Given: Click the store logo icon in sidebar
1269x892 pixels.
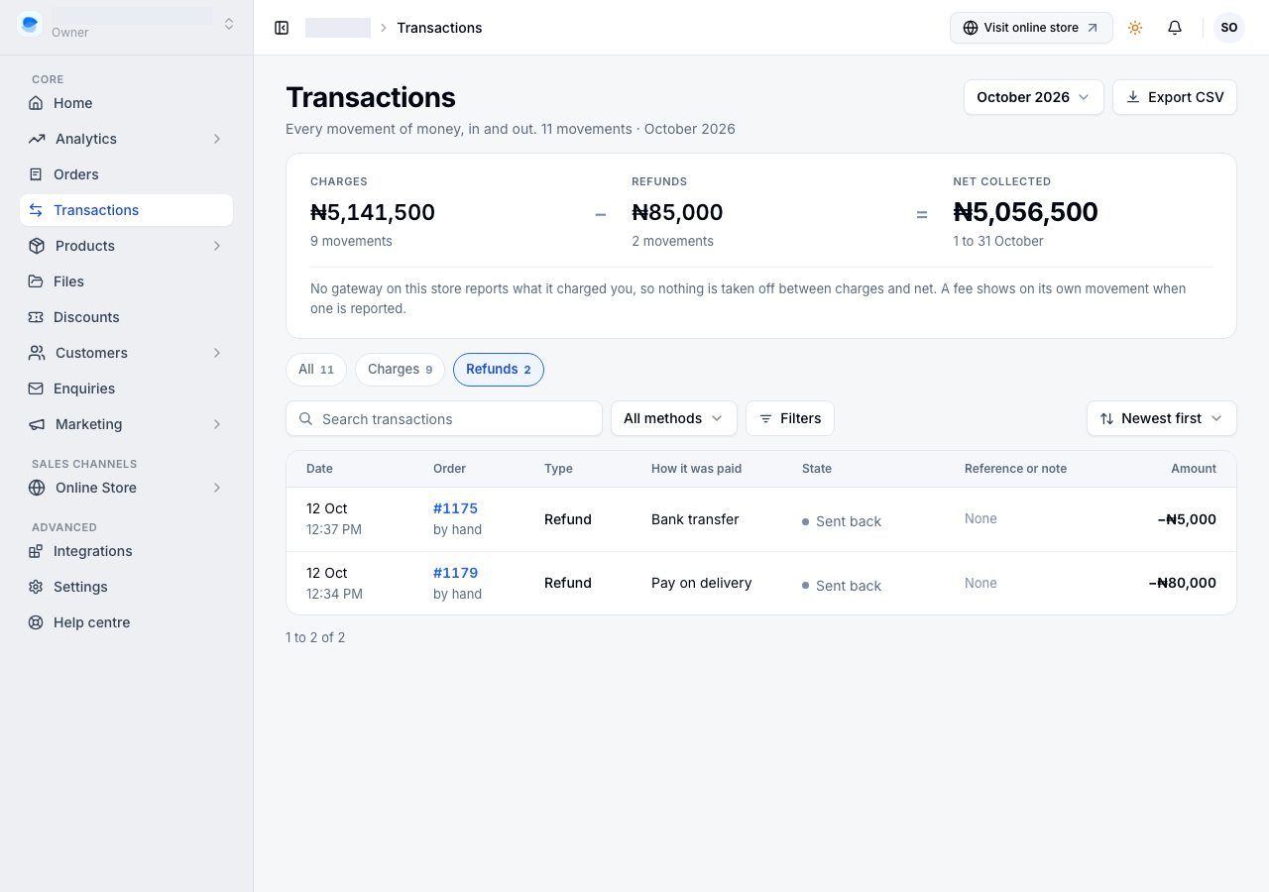Looking at the screenshot, I should pos(30,24).
